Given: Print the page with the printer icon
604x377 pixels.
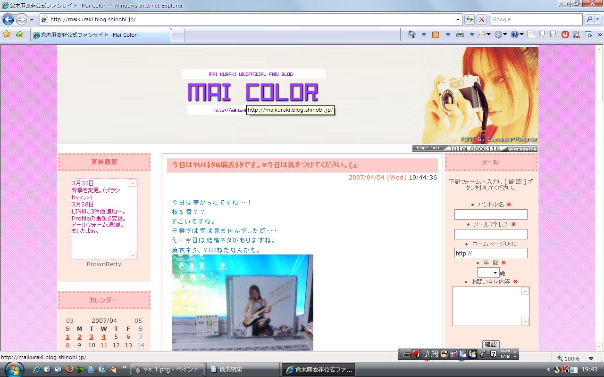Looking at the screenshot, I should [460, 34].
